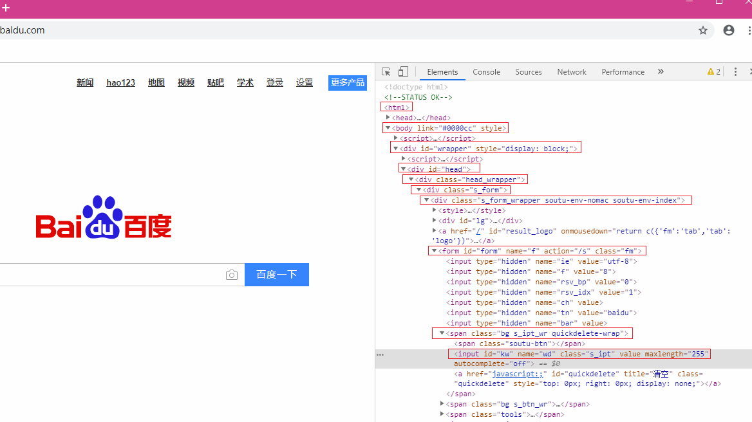Select the doctype html line

pos(416,87)
